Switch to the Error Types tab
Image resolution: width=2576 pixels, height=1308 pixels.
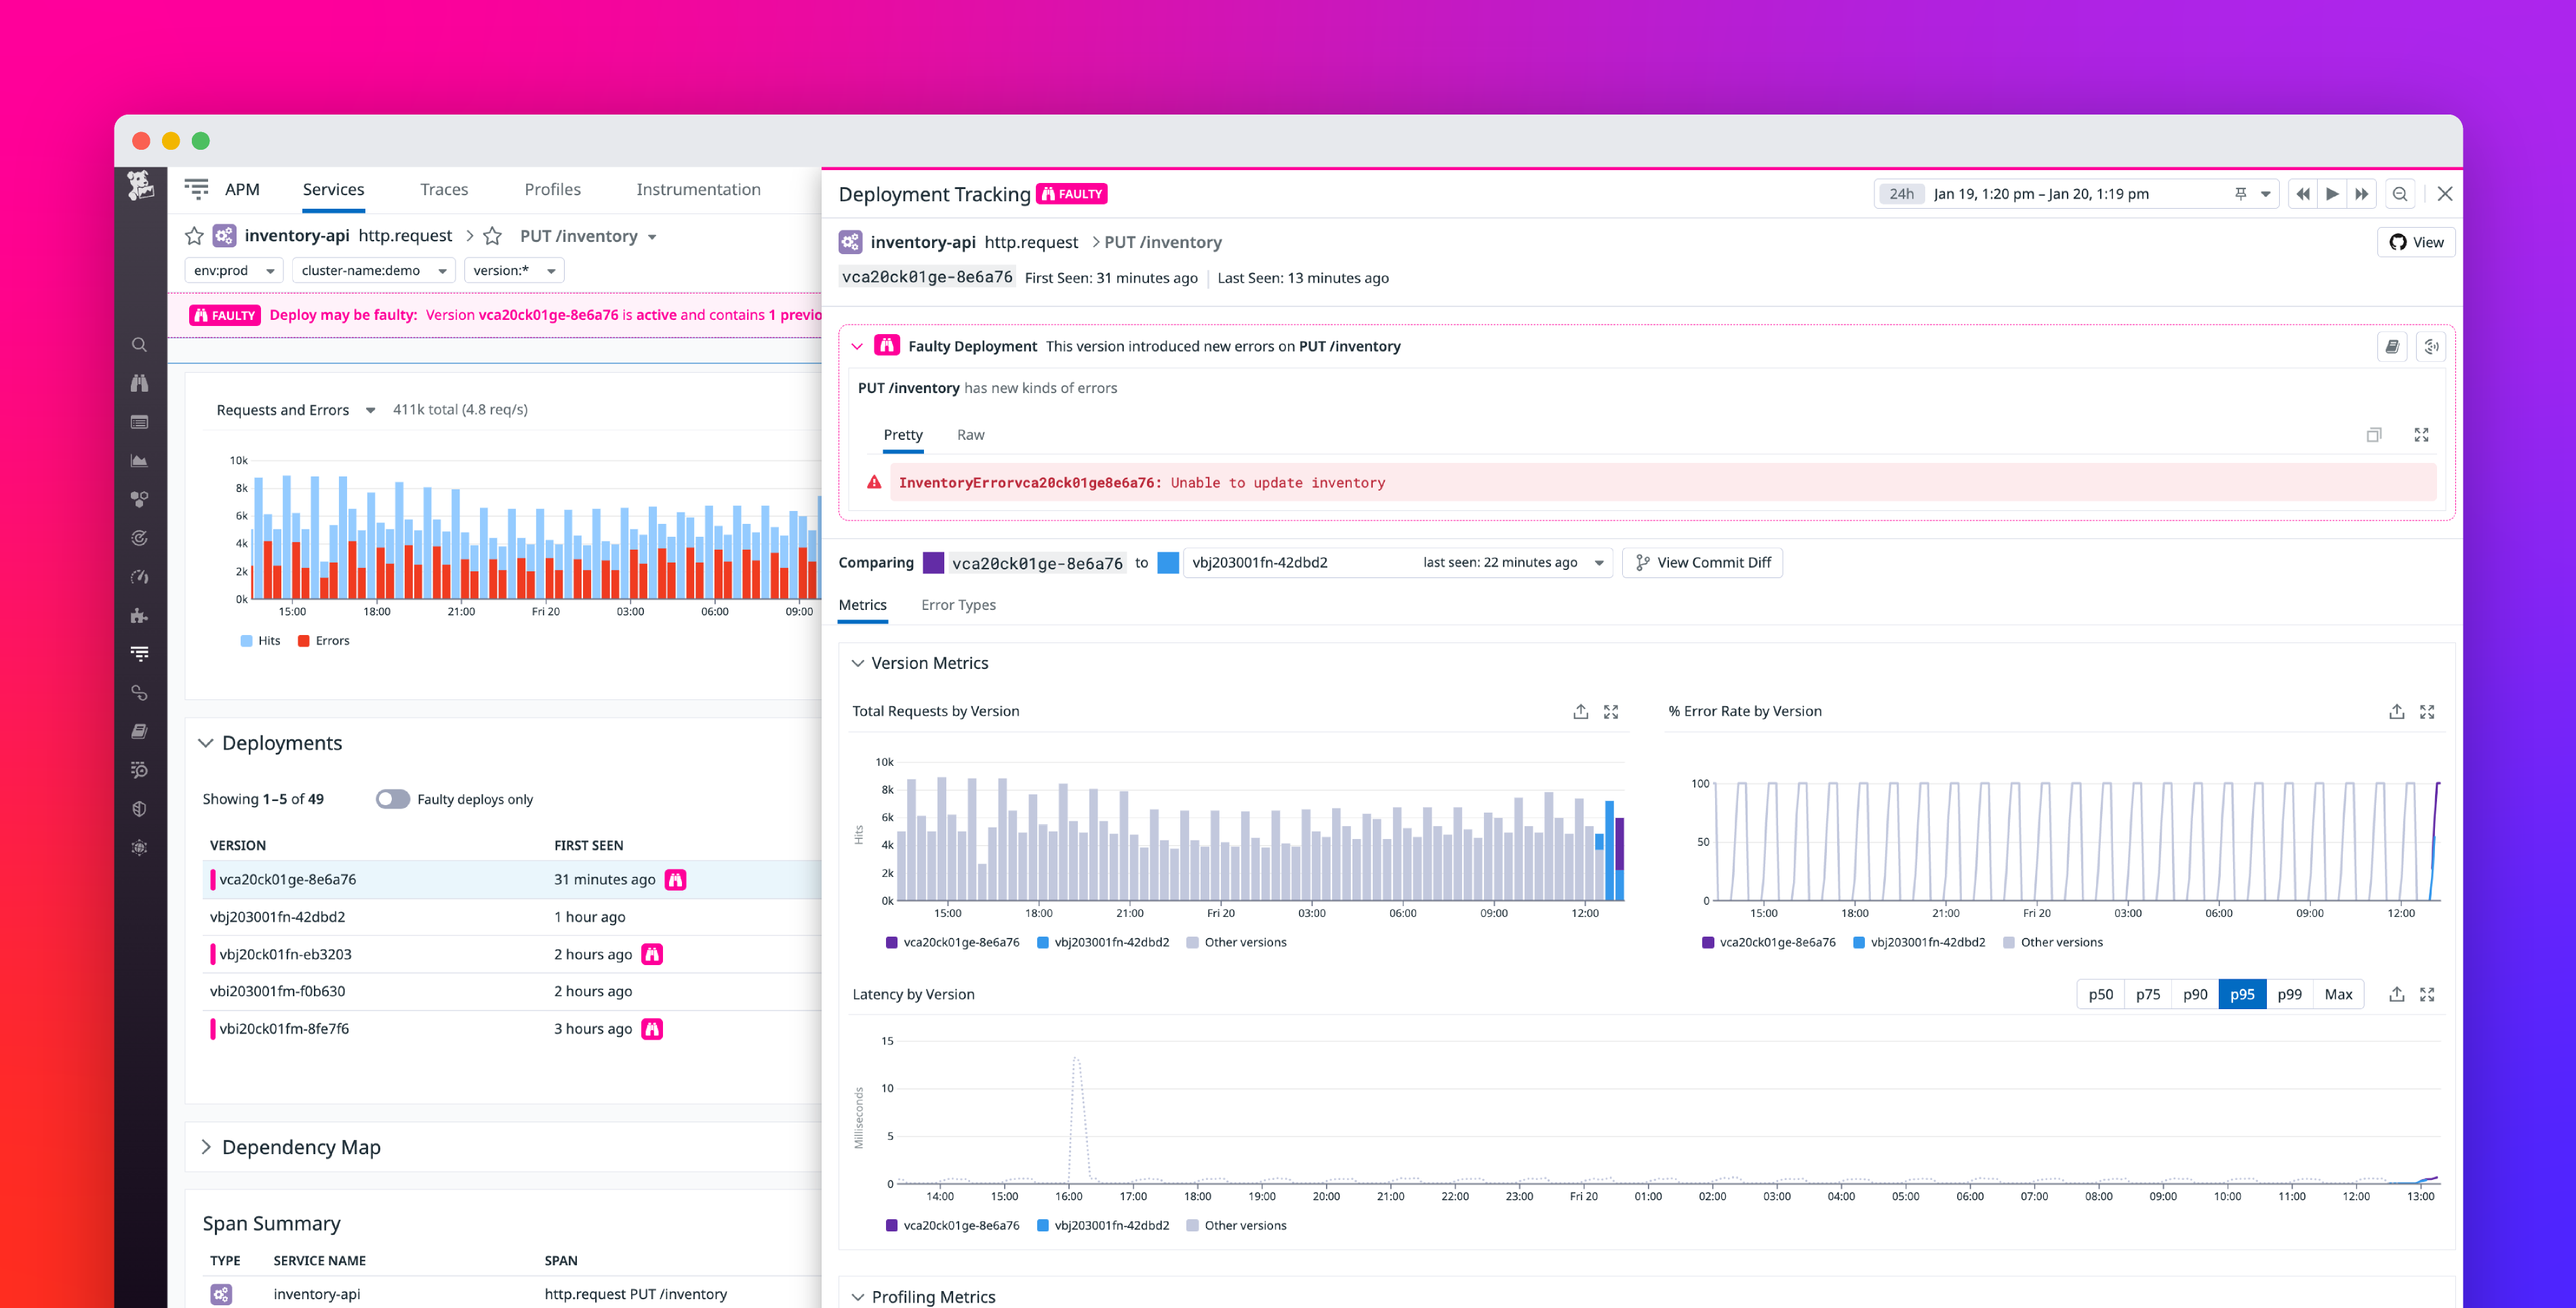click(958, 605)
